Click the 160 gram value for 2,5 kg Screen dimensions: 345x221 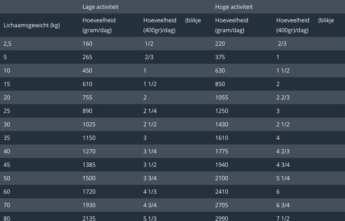click(x=87, y=44)
